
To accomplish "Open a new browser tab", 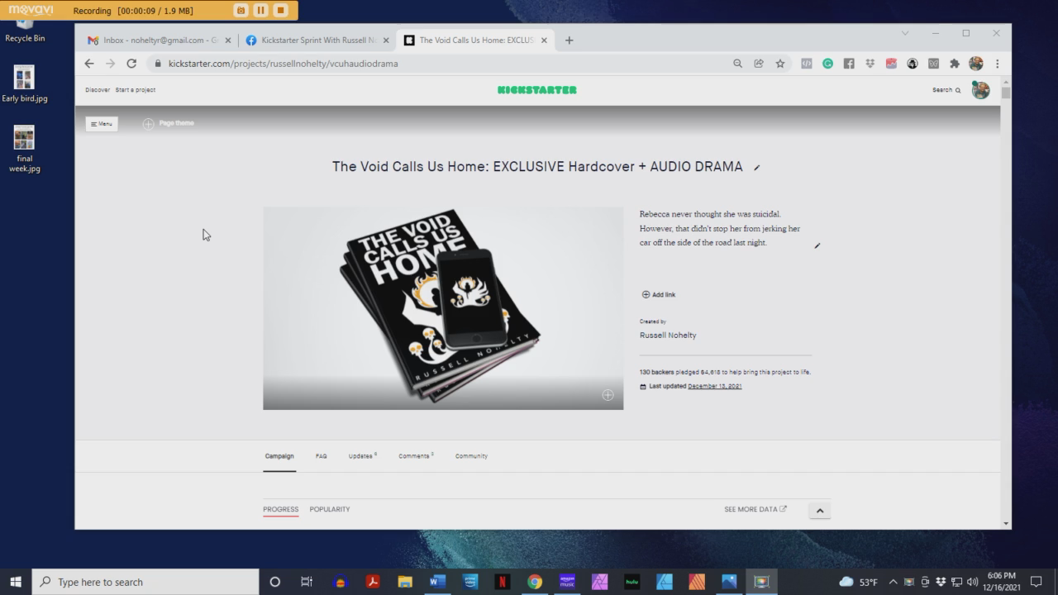I will (569, 40).
